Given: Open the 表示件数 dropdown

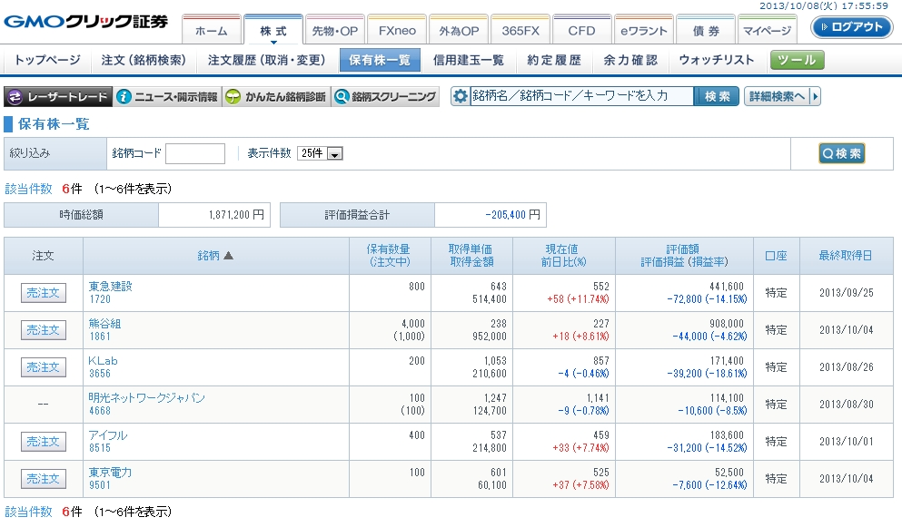Looking at the screenshot, I should [320, 154].
